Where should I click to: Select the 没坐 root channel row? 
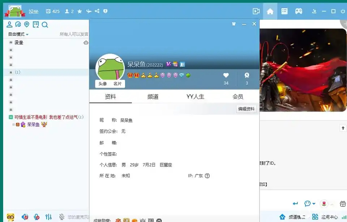tap(46, 43)
